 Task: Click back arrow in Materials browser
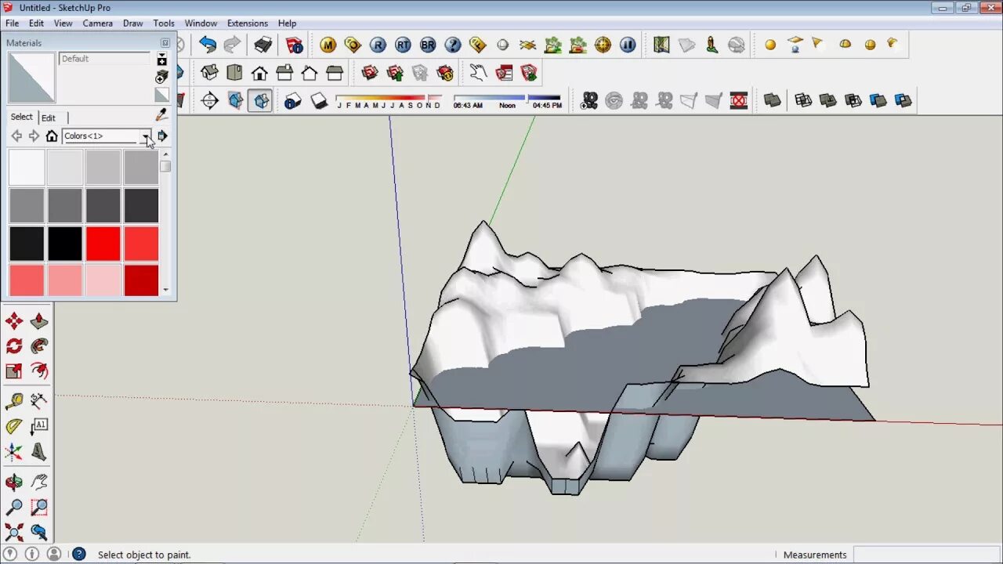[16, 136]
